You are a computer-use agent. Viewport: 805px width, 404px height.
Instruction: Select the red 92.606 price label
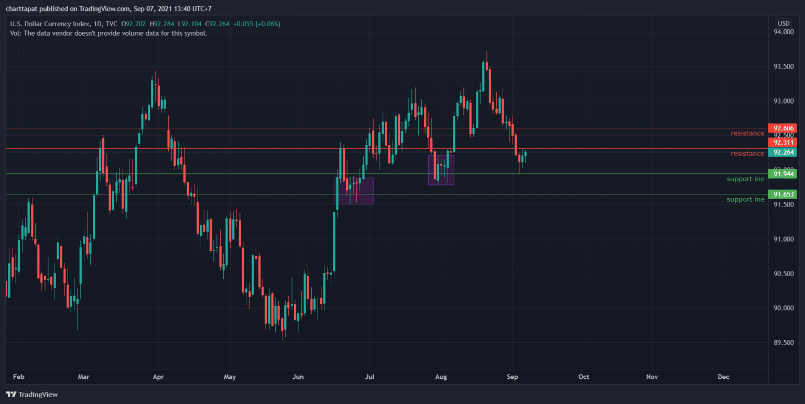[x=782, y=128]
